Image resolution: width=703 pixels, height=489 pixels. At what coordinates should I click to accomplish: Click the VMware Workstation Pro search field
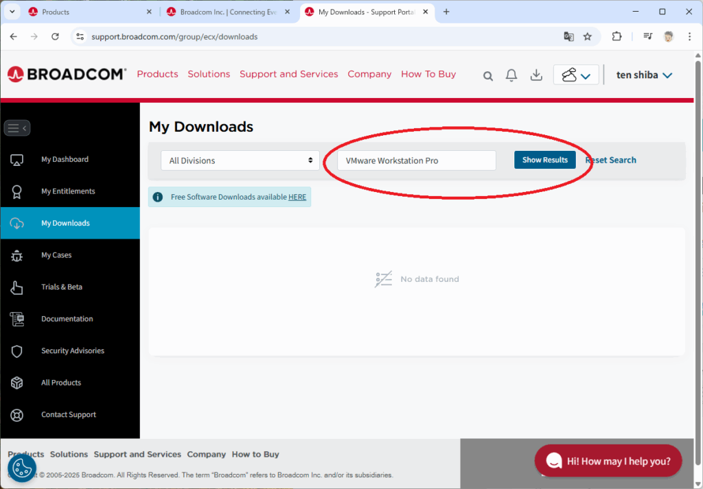pos(416,160)
